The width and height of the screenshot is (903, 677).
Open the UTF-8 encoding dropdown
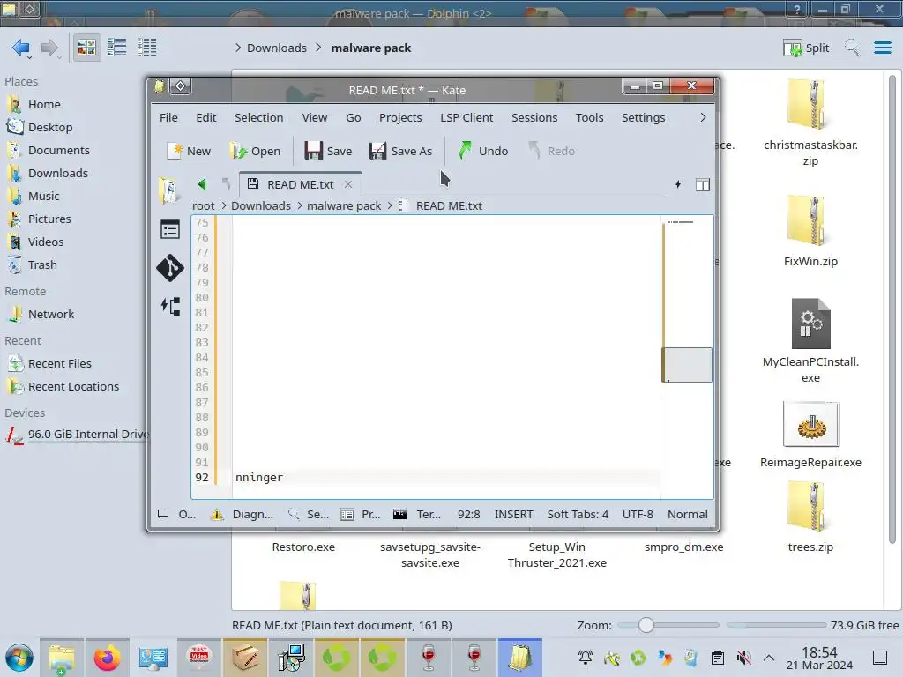click(638, 514)
